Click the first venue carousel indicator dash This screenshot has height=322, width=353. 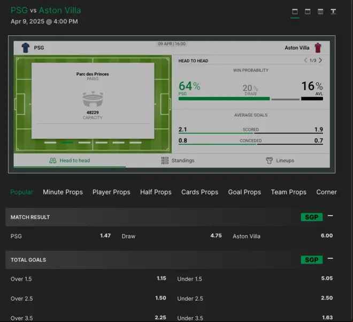[50, 143]
